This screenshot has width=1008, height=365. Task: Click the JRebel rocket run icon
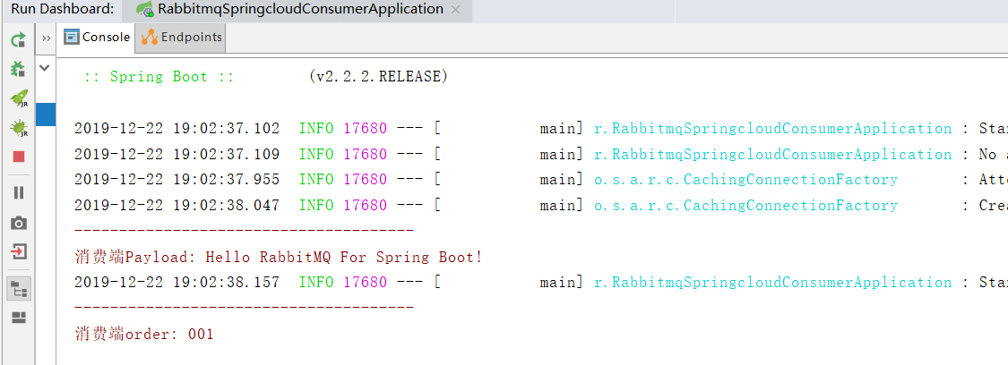(19, 98)
